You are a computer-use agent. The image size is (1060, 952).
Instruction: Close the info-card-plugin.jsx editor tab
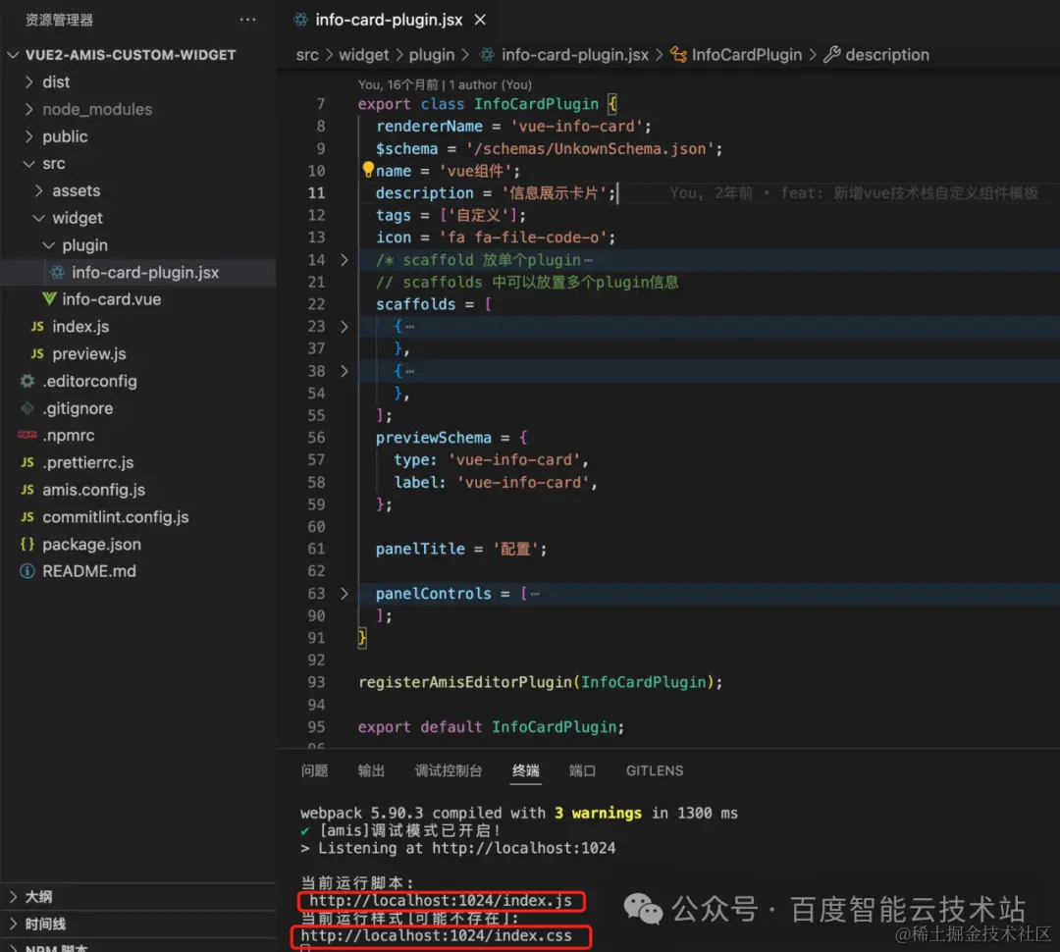[x=480, y=20]
